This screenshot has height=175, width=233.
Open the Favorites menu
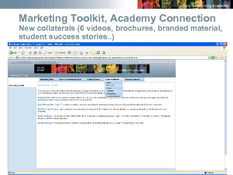(x=28, y=48)
